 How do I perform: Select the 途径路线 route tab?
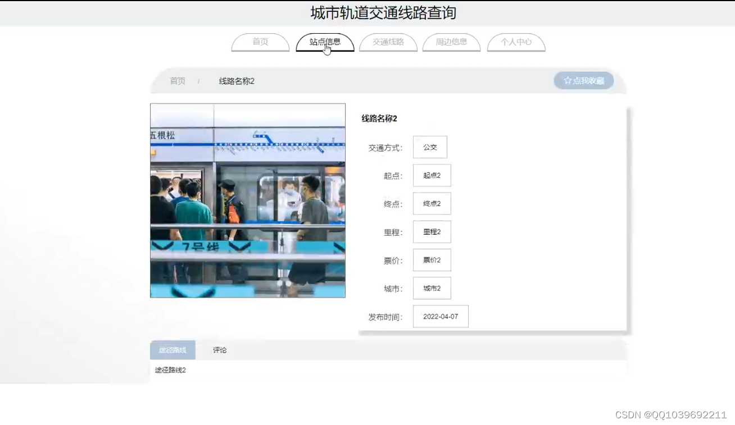172,350
